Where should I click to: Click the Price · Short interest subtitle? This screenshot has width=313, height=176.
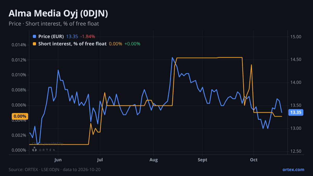[x=54, y=24]
